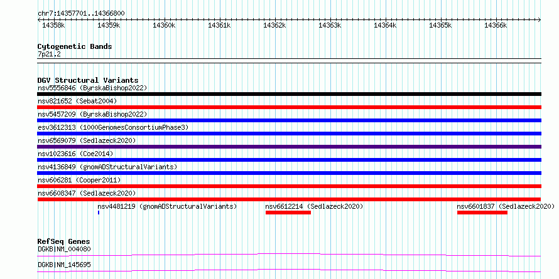This screenshot has height=279, width=559.
Task: Select the 14358k ruler tick label
Action: (53, 25)
